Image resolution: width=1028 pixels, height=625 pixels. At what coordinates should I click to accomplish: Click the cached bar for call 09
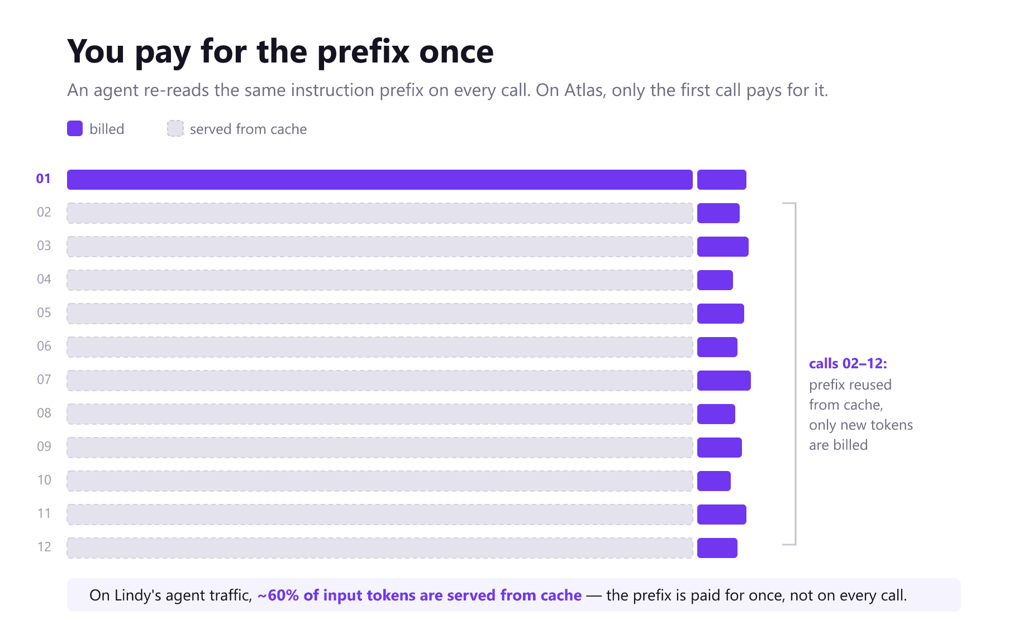[380, 448]
